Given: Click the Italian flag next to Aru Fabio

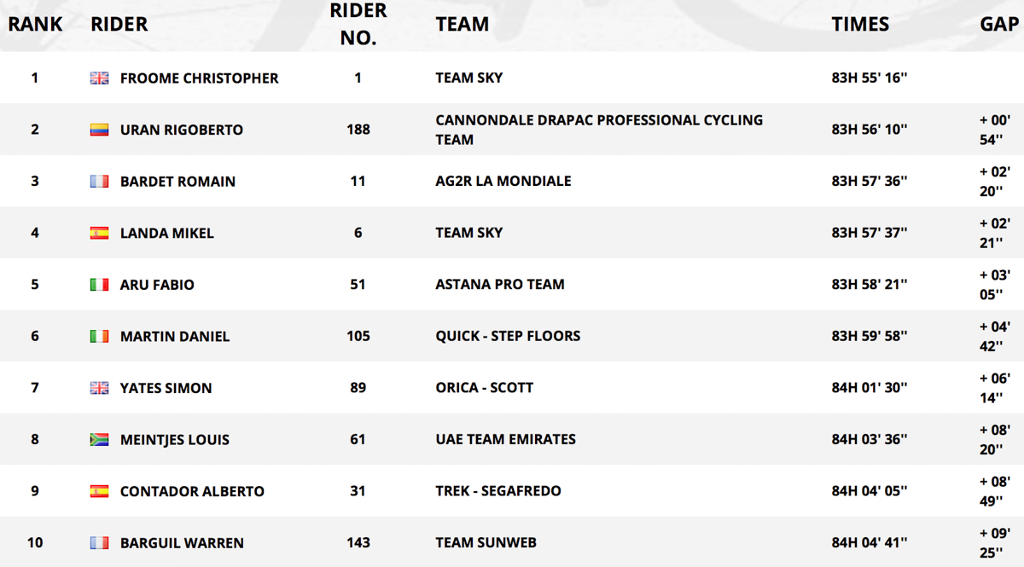Looking at the screenshot, I should coord(99,285).
